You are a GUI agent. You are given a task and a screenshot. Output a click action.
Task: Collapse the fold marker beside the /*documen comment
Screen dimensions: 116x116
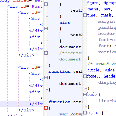46,53
